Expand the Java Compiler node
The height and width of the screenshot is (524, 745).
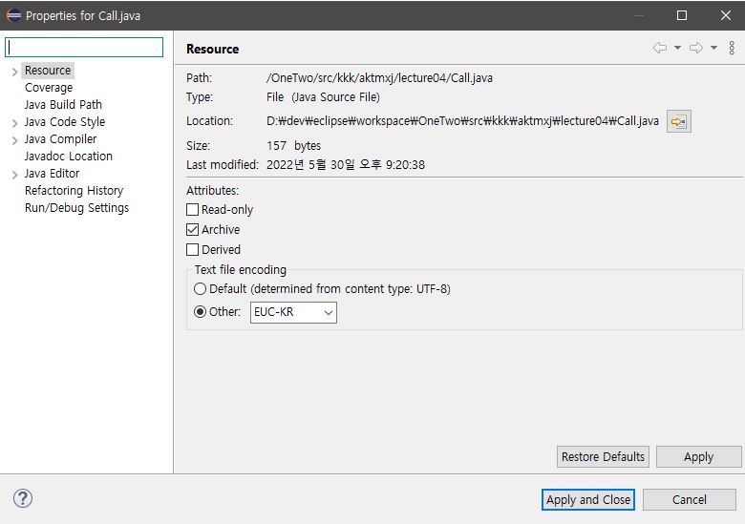[x=14, y=140]
